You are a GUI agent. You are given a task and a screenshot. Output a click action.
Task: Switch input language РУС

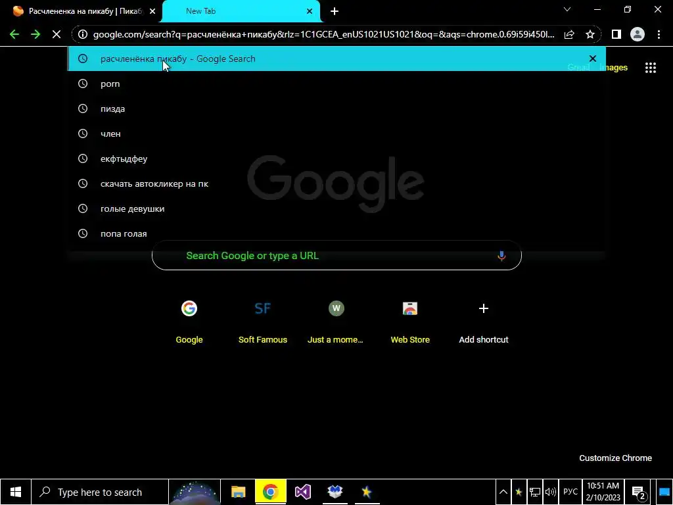click(x=570, y=492)
